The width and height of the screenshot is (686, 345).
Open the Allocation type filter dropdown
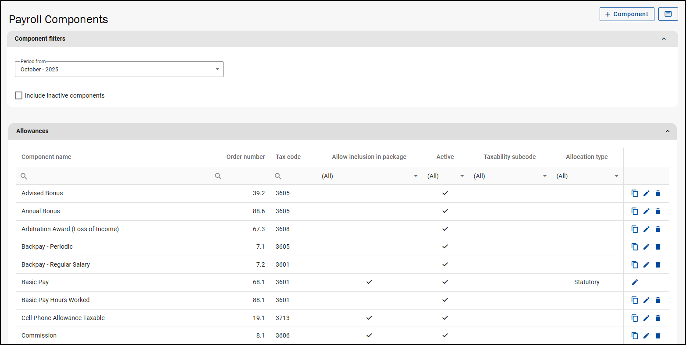coord(587,176)
